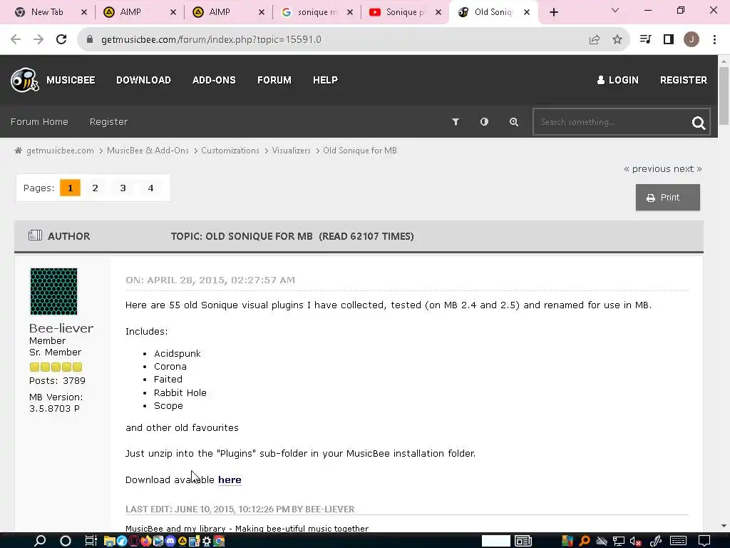
Task: Open the browser side panel icon
Action: (x=669, y=40)
